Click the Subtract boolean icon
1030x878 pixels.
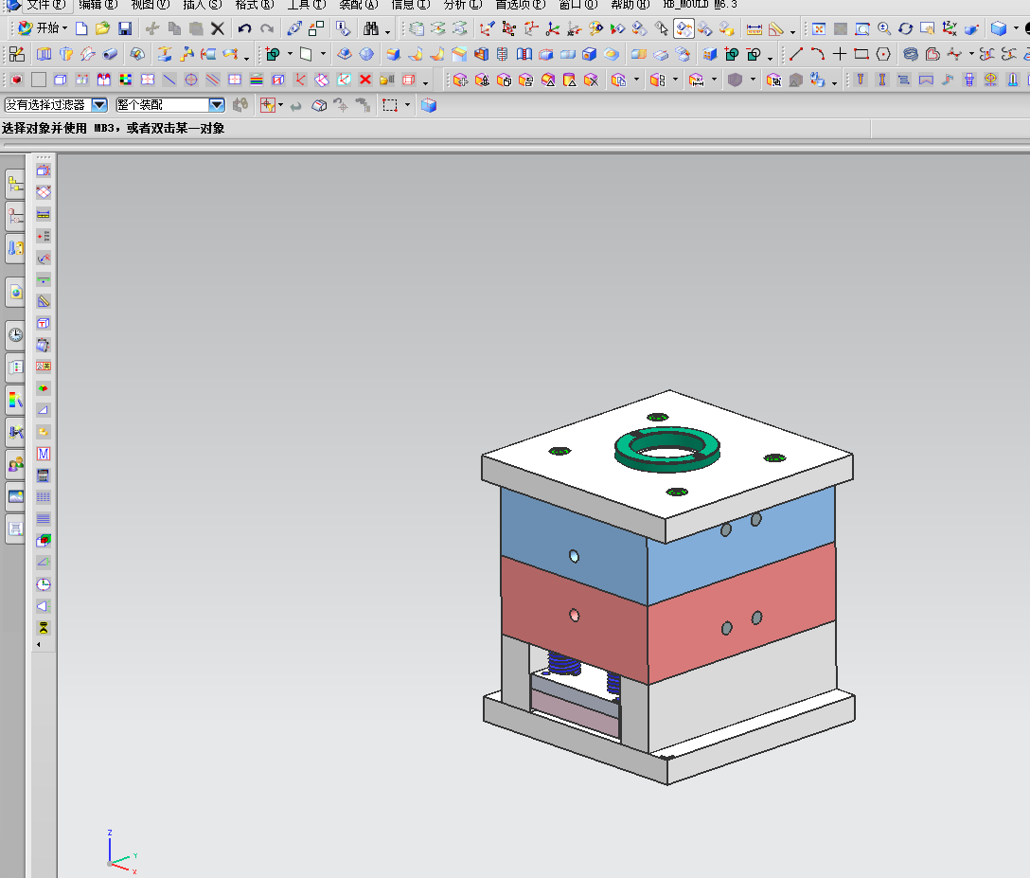pyautogui.click(x=754, y=54)
